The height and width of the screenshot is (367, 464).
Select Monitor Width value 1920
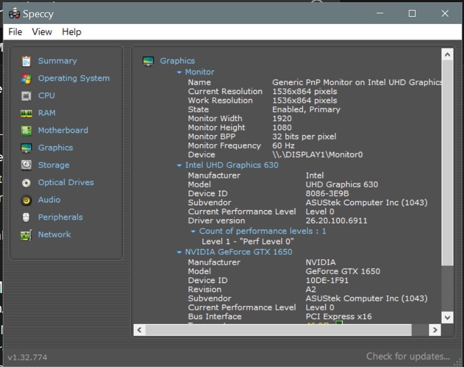(282, 119)
